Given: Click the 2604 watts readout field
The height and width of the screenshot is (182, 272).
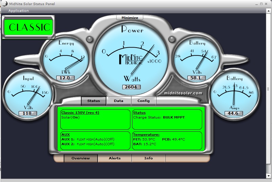Looking at the screenshot, I should tap(131, 87).
